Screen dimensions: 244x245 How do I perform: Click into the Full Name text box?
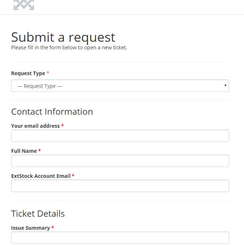tap(120, 161)
